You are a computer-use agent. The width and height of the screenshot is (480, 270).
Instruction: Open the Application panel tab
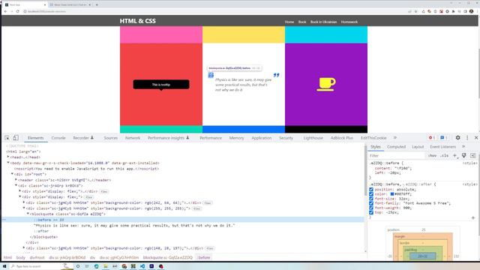pyautogui.click(x=262, y=138)
